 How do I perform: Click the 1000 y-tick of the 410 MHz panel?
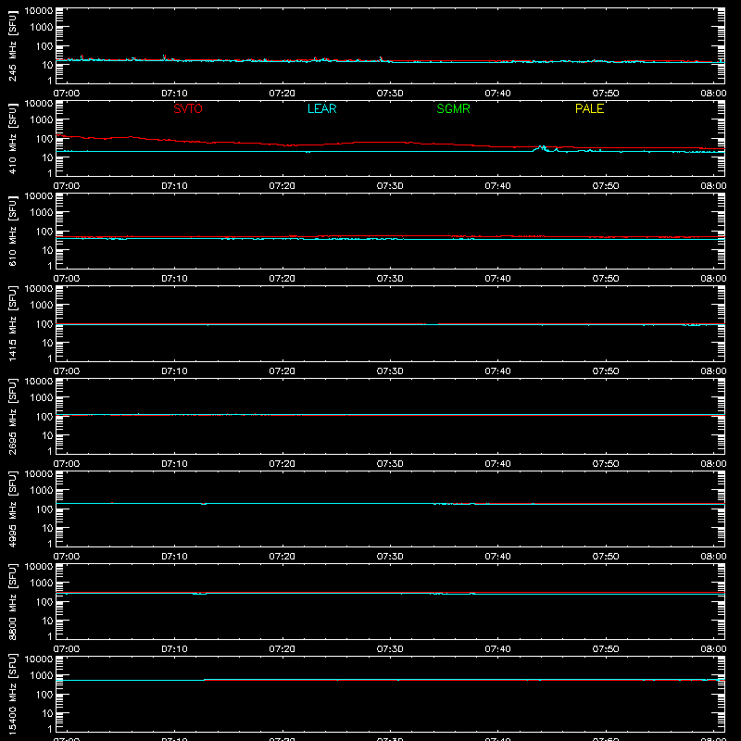click(x=42, y=120)
